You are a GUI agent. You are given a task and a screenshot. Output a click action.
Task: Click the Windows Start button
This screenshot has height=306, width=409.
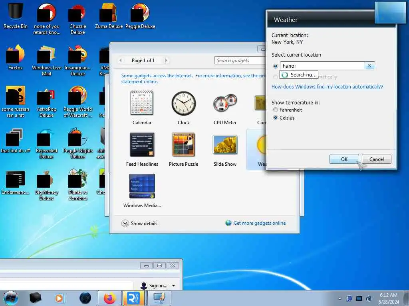pyautogui.click(x=10, y=298)
